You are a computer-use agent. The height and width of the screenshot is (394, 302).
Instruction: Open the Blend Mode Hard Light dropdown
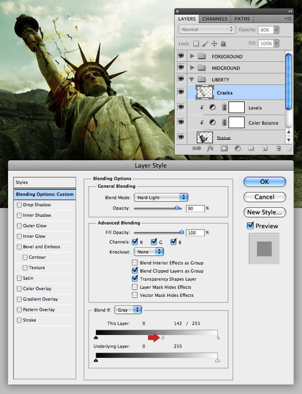[161, 198]
